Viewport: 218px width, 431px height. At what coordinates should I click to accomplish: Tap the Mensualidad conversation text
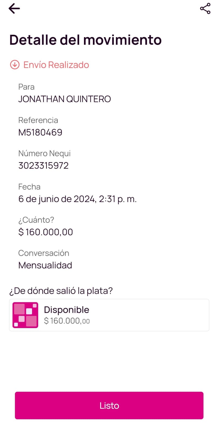tap(45, 265)
